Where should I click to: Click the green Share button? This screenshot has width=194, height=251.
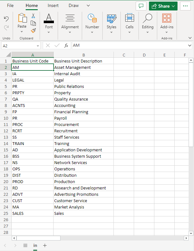click(160, 6)
